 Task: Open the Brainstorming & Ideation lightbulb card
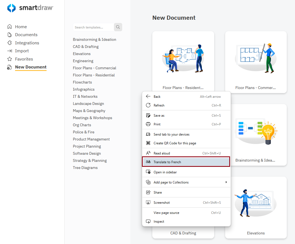(x=256, y=135)
